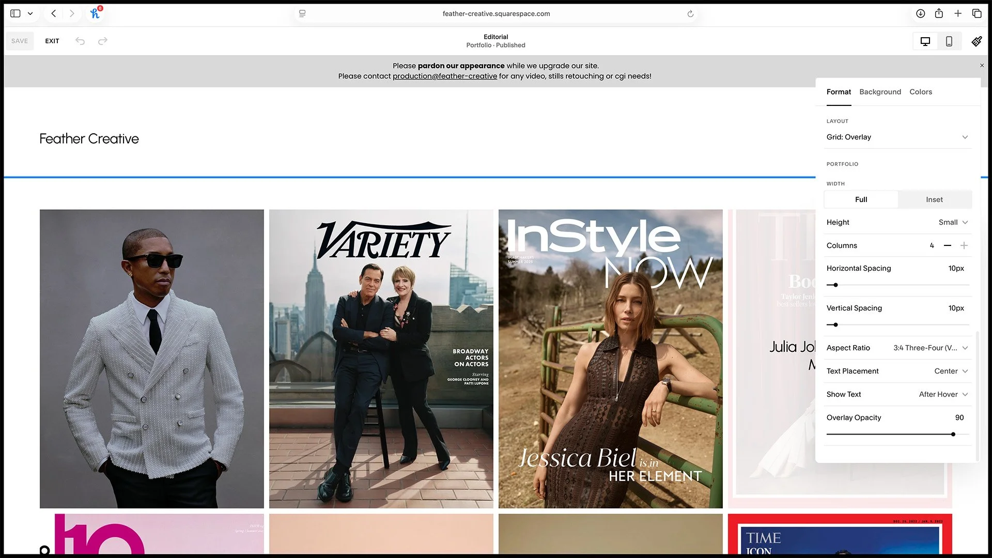The image size is (992, 558).
Task: Open Safari's share sheet icon
Action: 939,13
